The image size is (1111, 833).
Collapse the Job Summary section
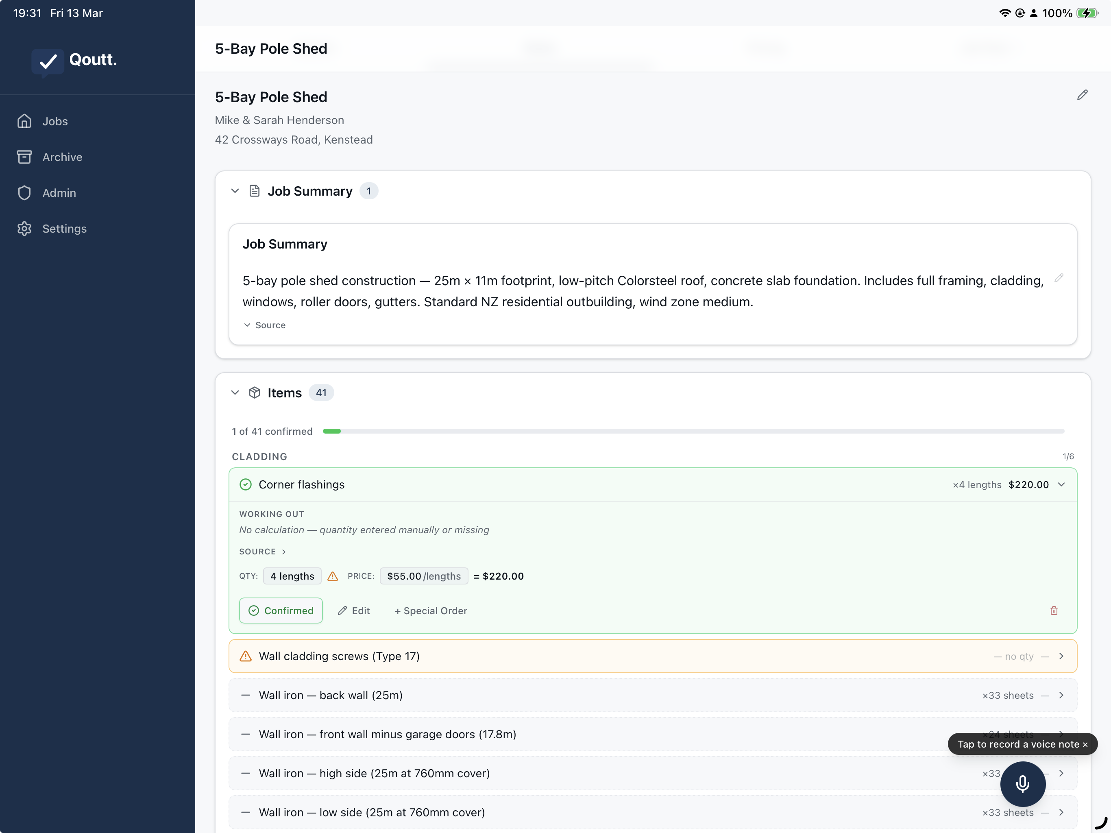(x=235, y=191)
